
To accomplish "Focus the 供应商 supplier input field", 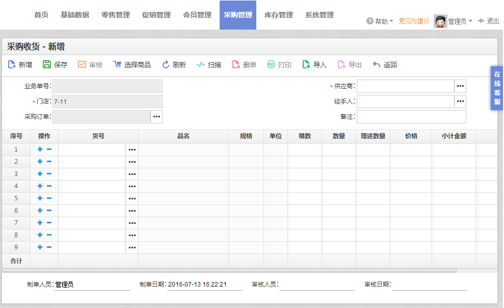I will click(x=406, y=86).
